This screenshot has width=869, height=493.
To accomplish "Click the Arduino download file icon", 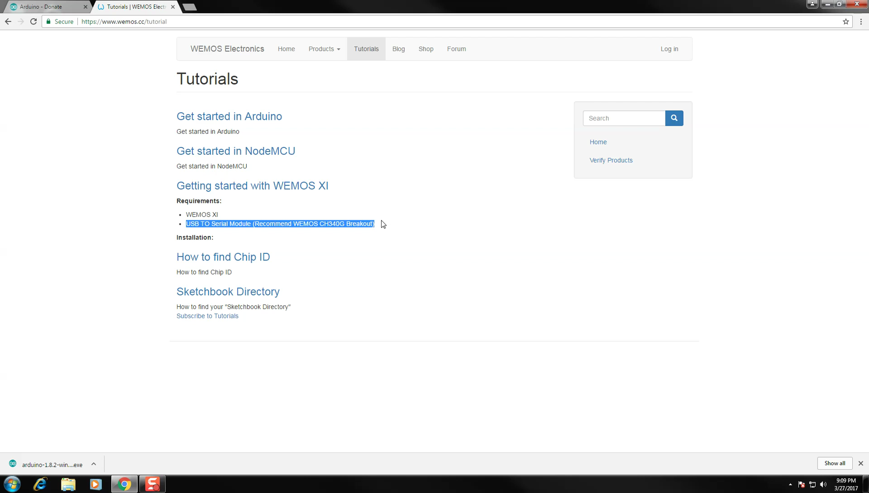I will (13, 464).
